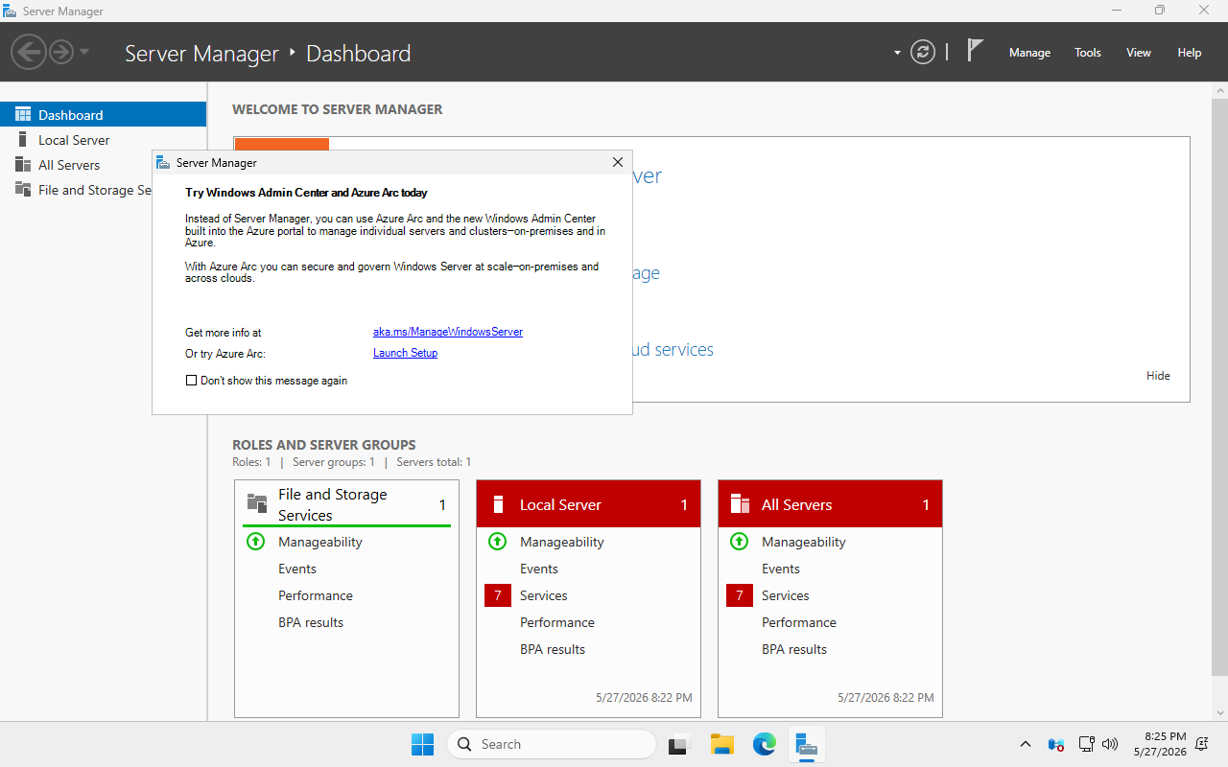Viewport: 1228px width, 767px height.
Task: Open File Explorer from the taskbar
Action: tap(722, 744)
